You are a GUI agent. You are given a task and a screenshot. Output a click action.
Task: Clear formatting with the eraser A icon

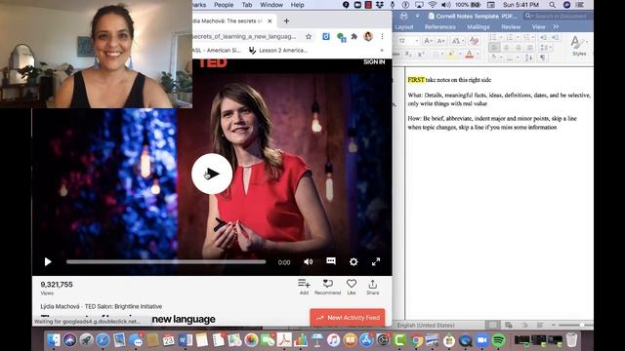[474, 41]
